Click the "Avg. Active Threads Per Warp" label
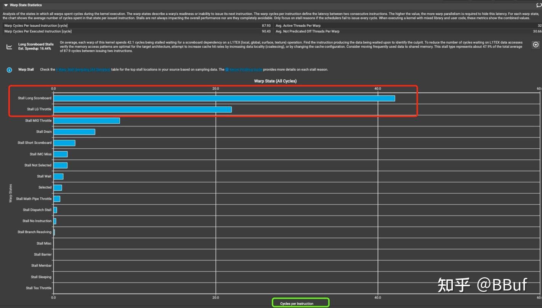 (x=298, y=26)
